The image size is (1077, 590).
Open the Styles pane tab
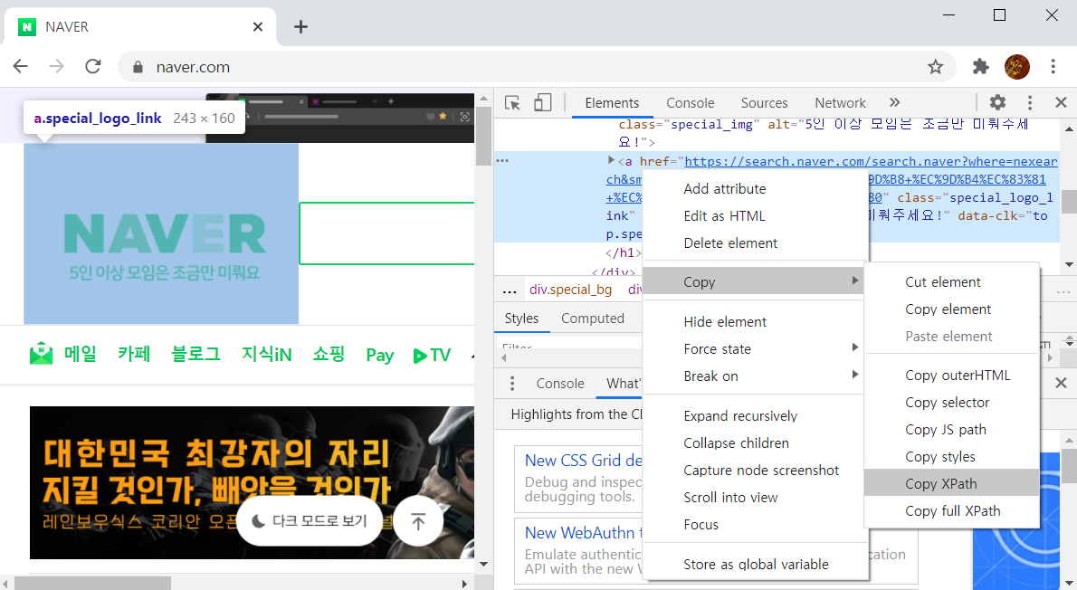(x=521, y=319)
